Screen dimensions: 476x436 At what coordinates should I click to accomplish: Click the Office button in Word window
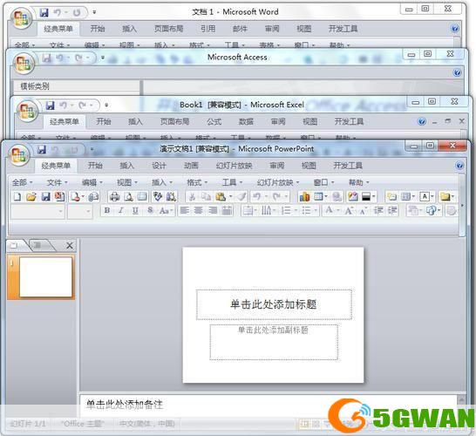pyautogui.click(x=21, y=18)
